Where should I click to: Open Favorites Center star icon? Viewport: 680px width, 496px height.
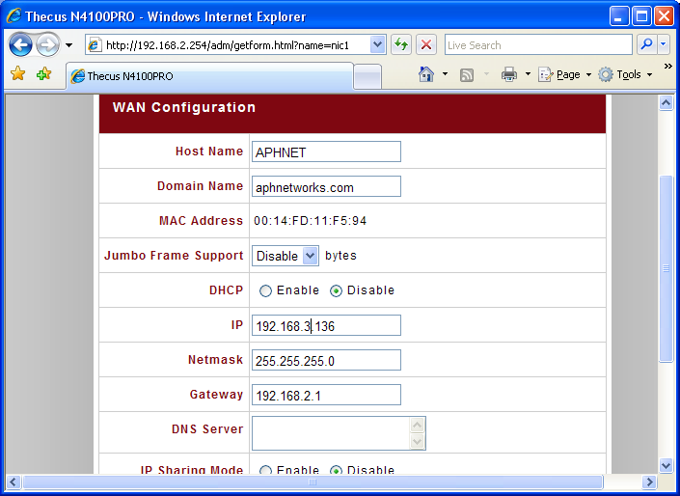tap(17, 74)
